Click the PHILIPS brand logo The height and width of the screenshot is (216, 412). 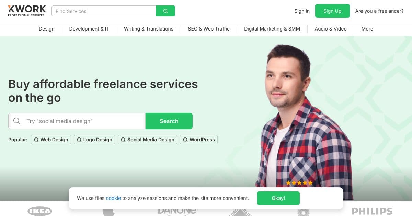pos(372,211)
